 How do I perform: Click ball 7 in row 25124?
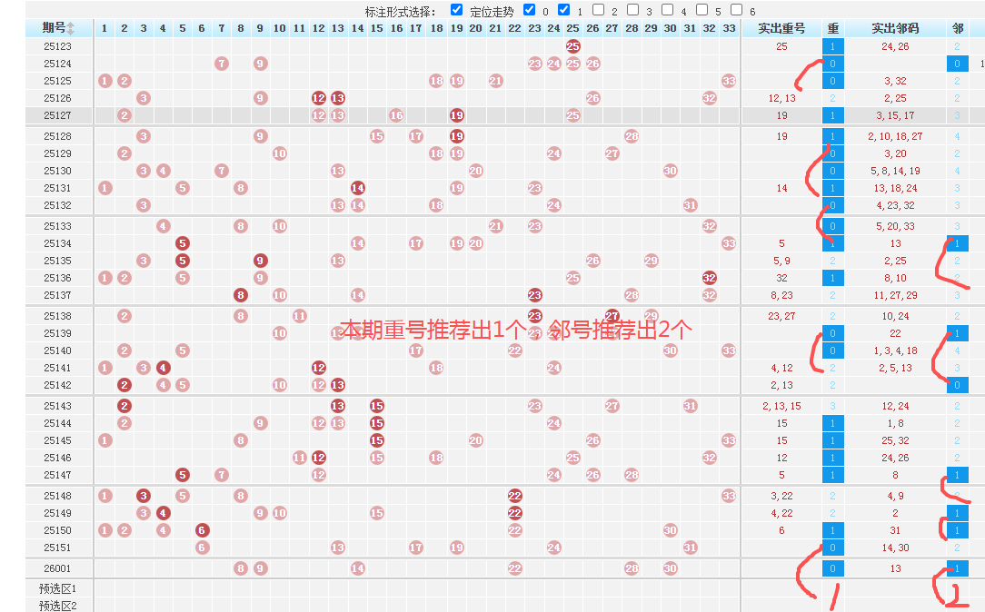221,64
